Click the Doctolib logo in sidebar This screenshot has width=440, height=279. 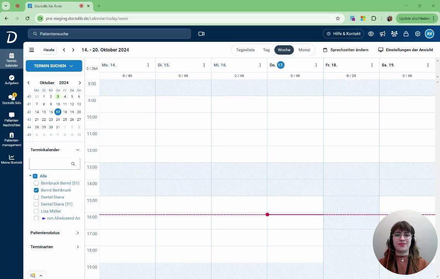pos(12,37)
